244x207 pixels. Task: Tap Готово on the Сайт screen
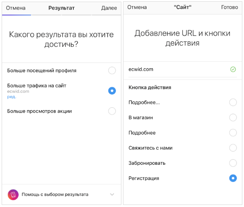(x=230, y=7)
